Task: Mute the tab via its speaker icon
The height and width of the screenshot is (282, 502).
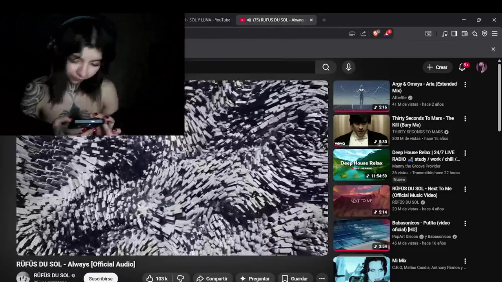Action: [x=249, y=20]
